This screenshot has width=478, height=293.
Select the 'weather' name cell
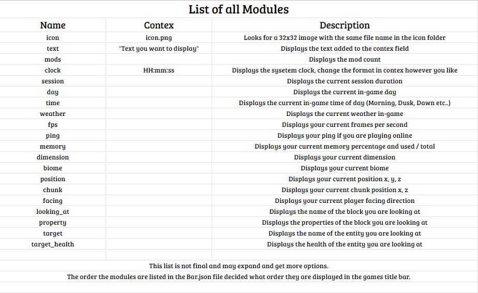pos(53,114)
